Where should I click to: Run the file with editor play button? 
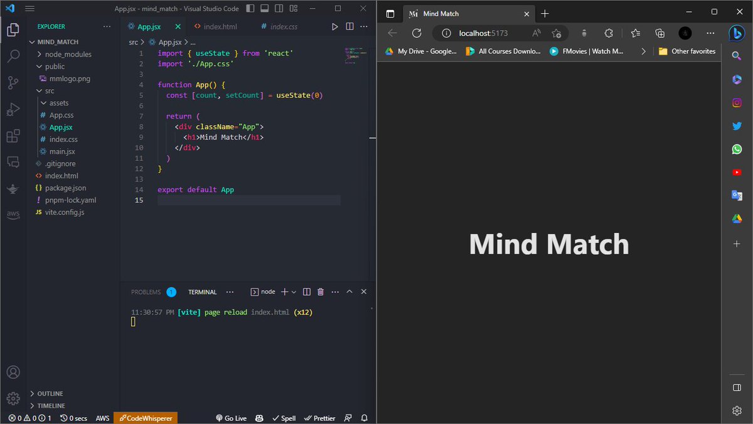(x=335, y=27)
